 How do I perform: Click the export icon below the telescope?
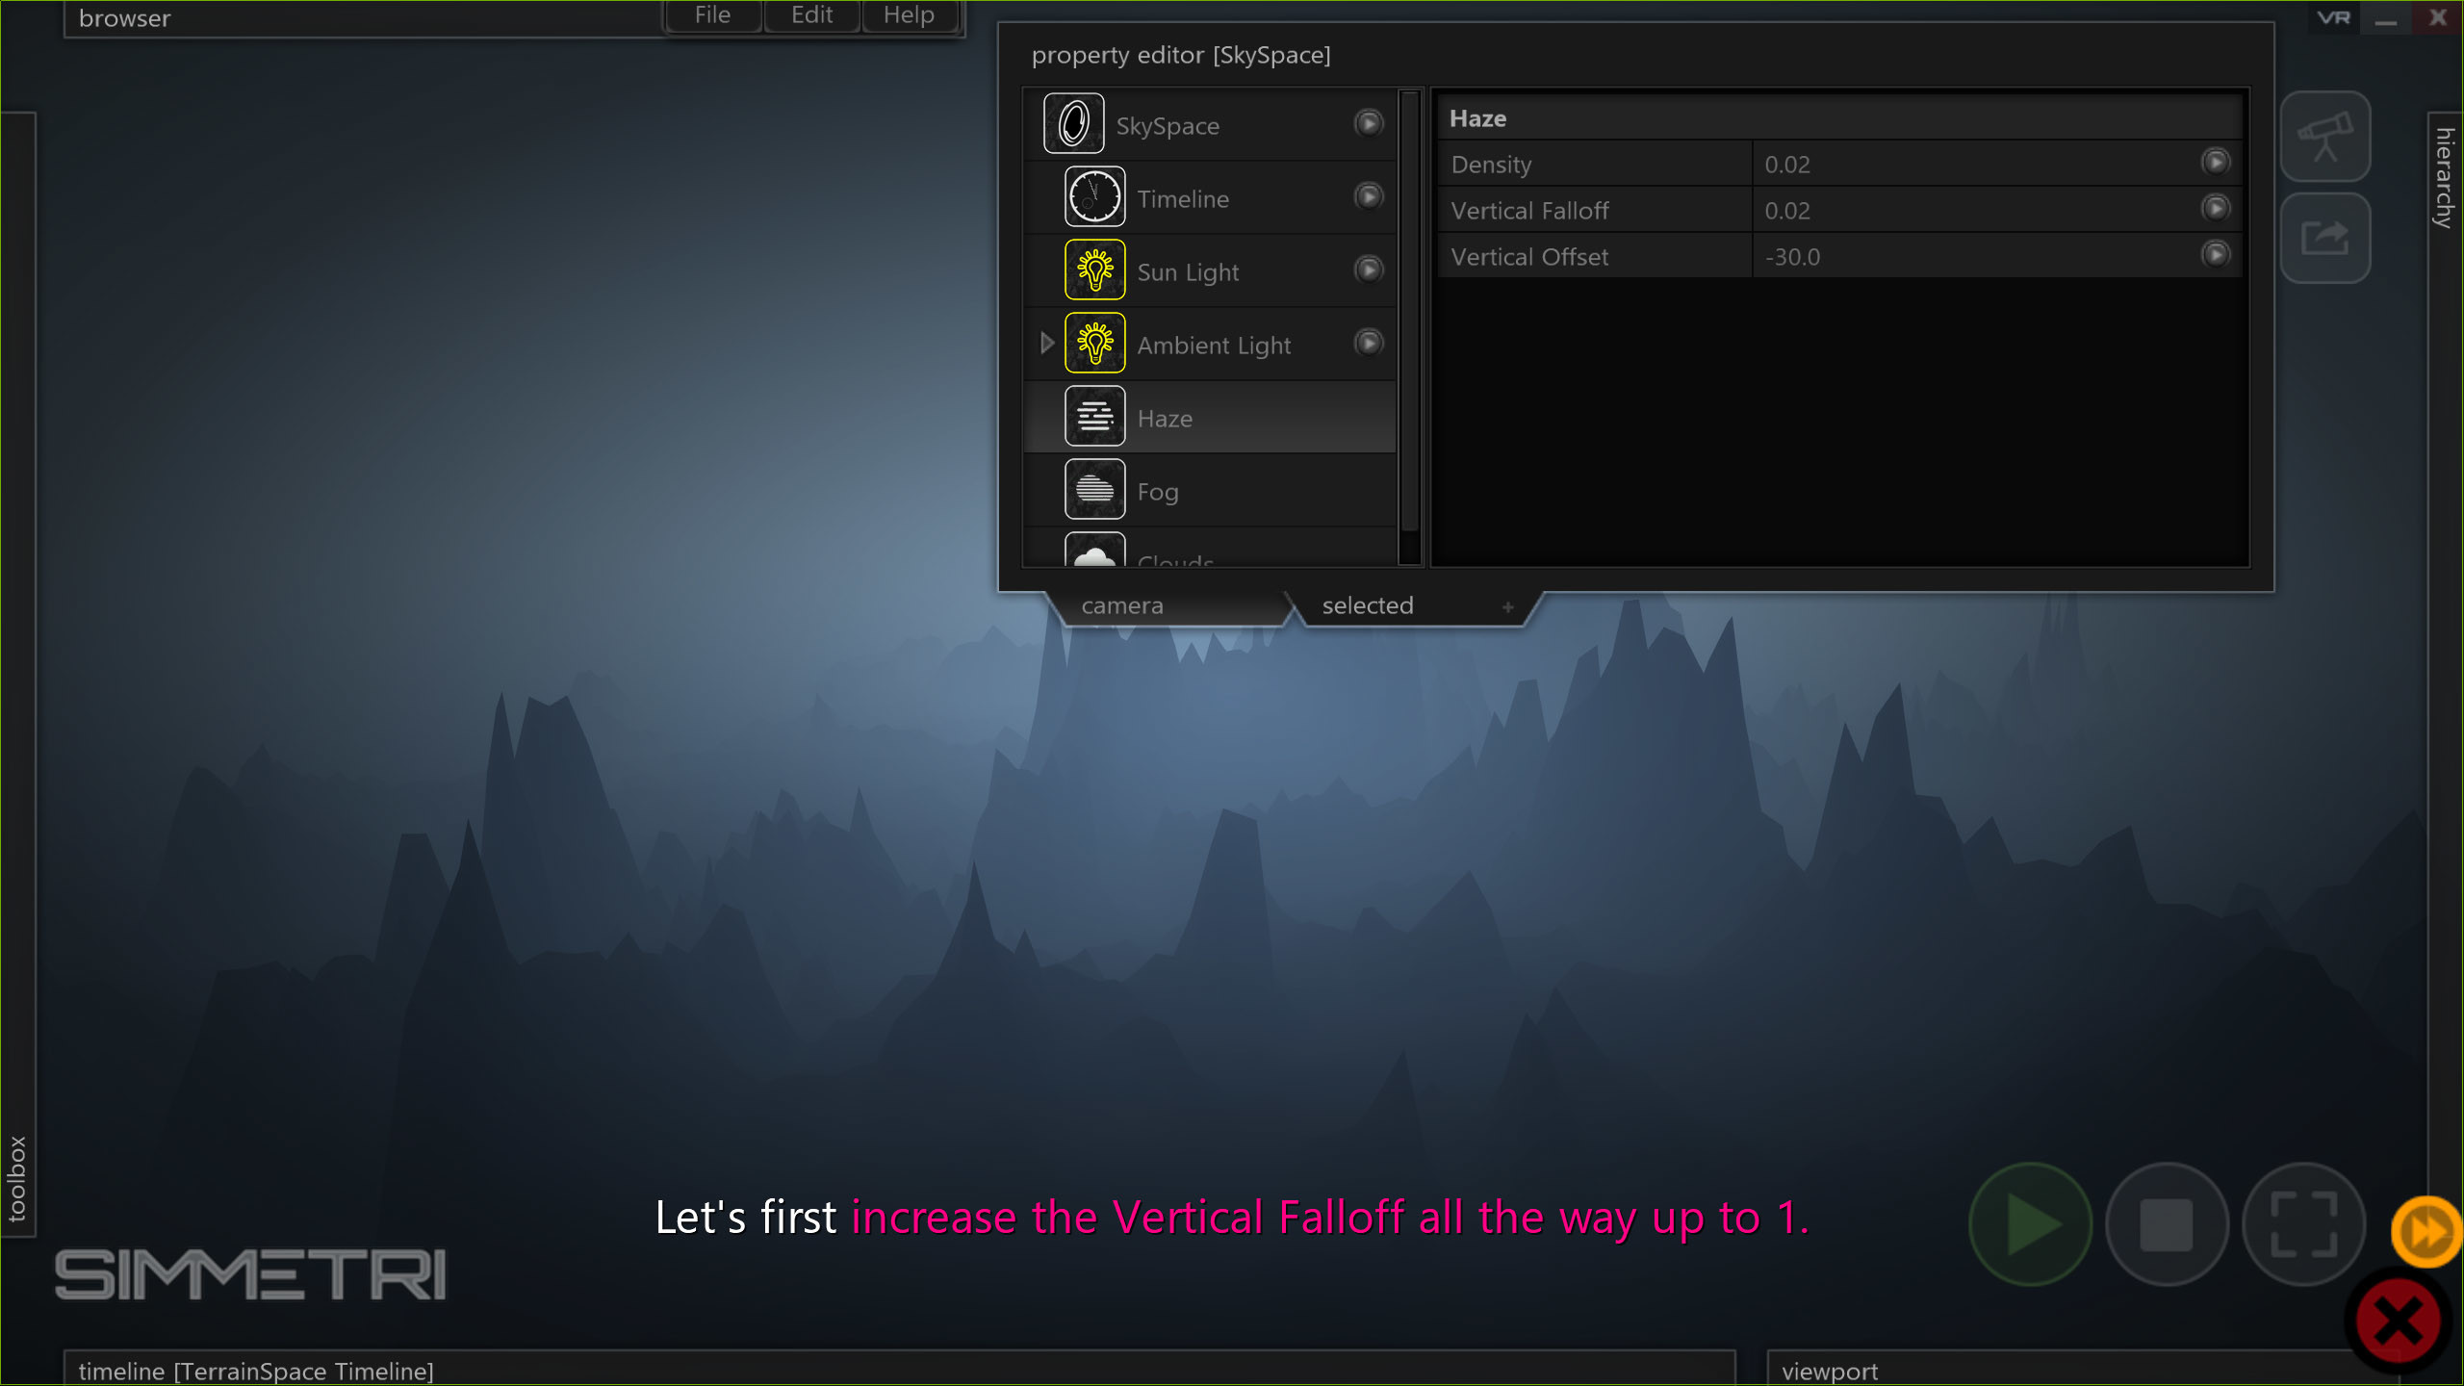tap(2324, 237)
